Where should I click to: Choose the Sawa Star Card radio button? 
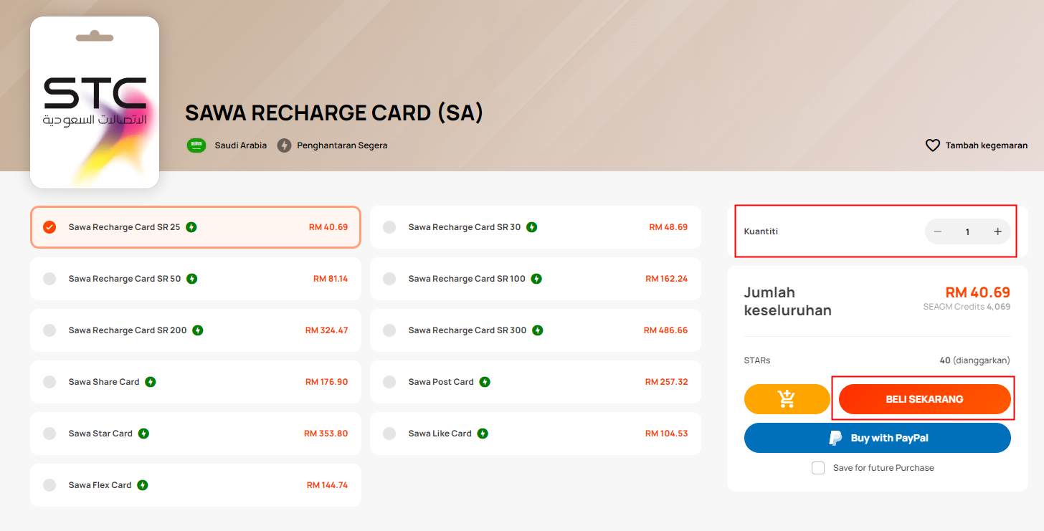(x=49, y=434)
